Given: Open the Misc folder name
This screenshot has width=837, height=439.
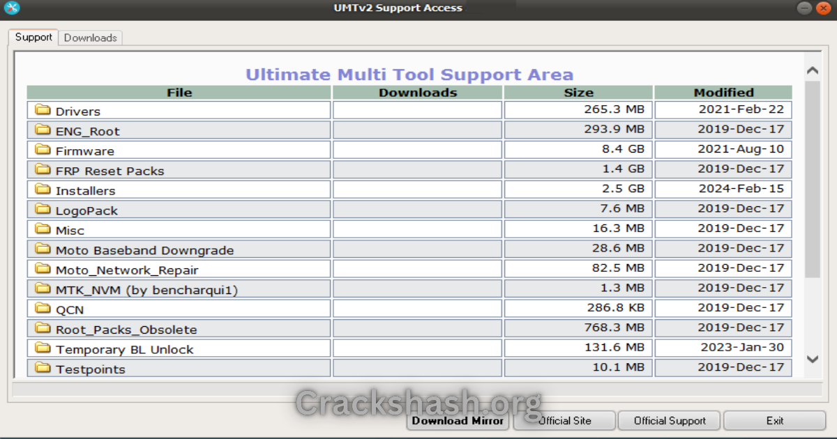Looking at the screenshot, I should [x=70, y=231].
